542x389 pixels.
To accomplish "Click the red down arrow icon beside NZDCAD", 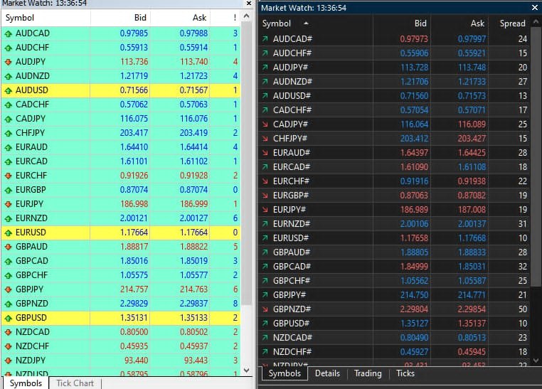I will coord(9,332).
